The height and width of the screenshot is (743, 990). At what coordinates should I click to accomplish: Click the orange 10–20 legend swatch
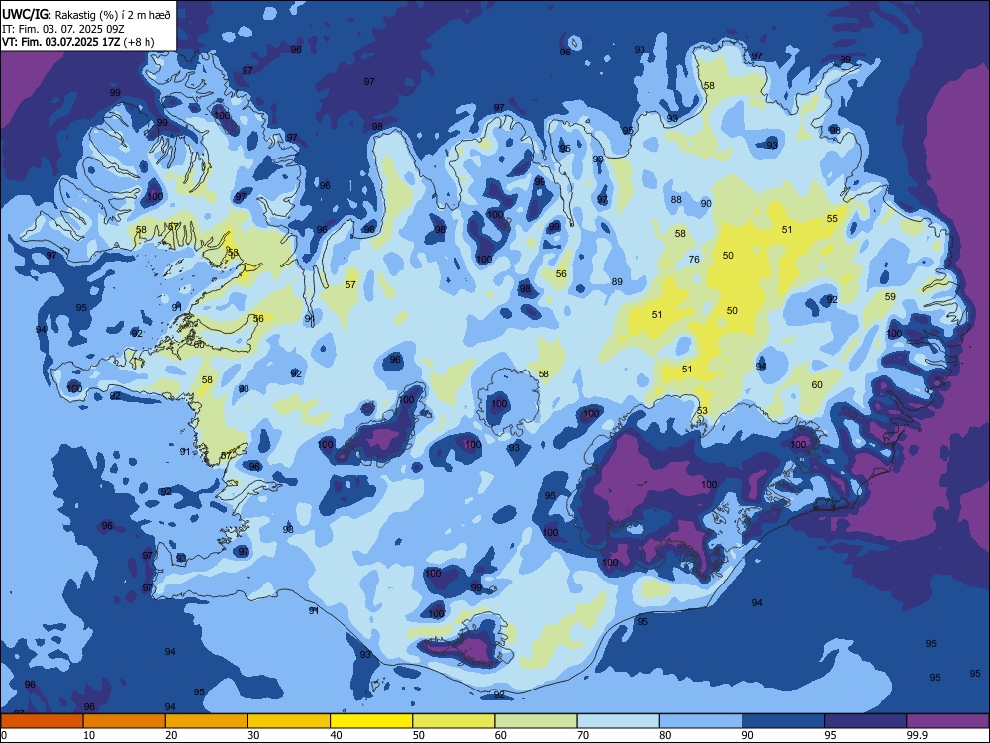pos(125,721)
